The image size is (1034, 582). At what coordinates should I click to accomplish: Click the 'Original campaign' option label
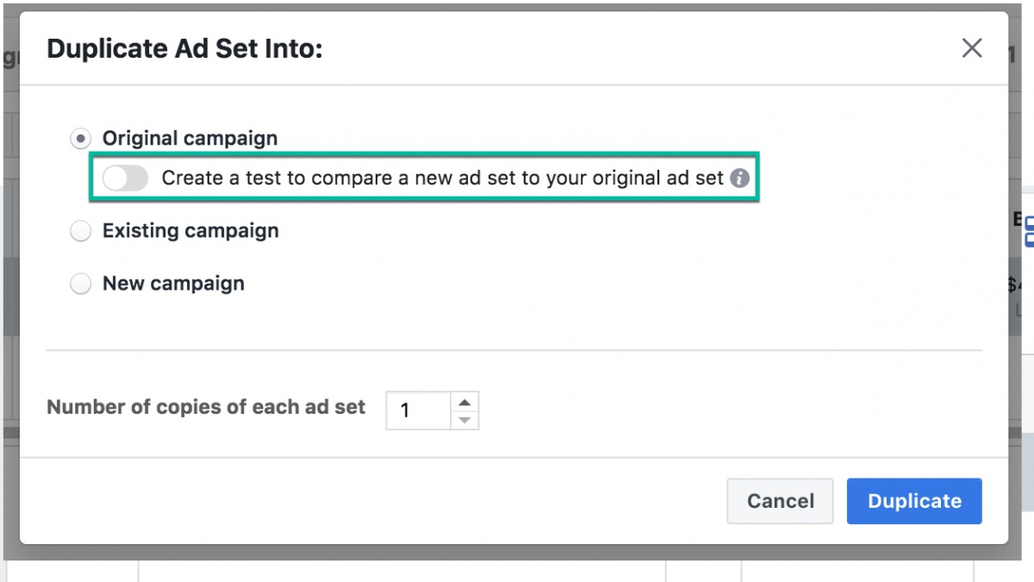[x=190, y=138]
